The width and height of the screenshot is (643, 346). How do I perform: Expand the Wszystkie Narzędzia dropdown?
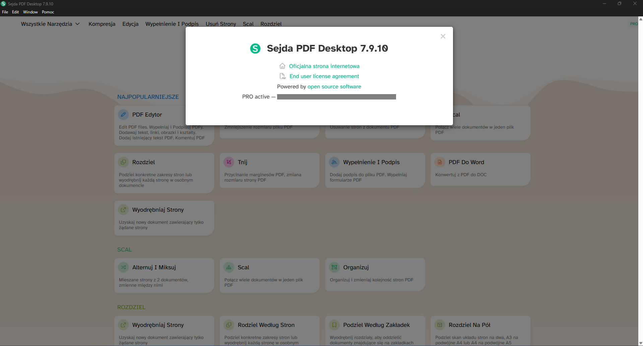(x=50, y=24)
